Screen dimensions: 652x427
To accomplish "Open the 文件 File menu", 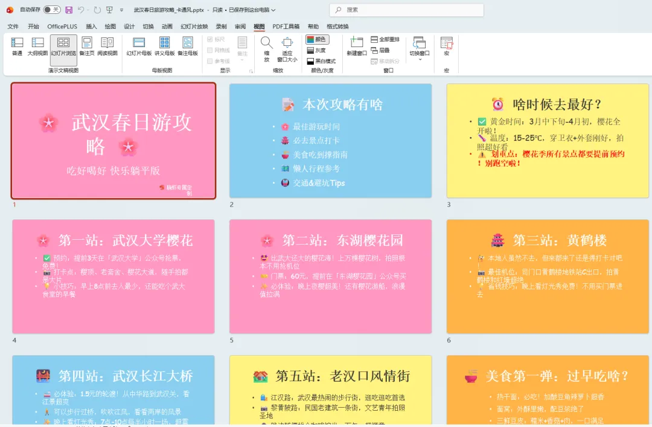I will tap(13, 26).
